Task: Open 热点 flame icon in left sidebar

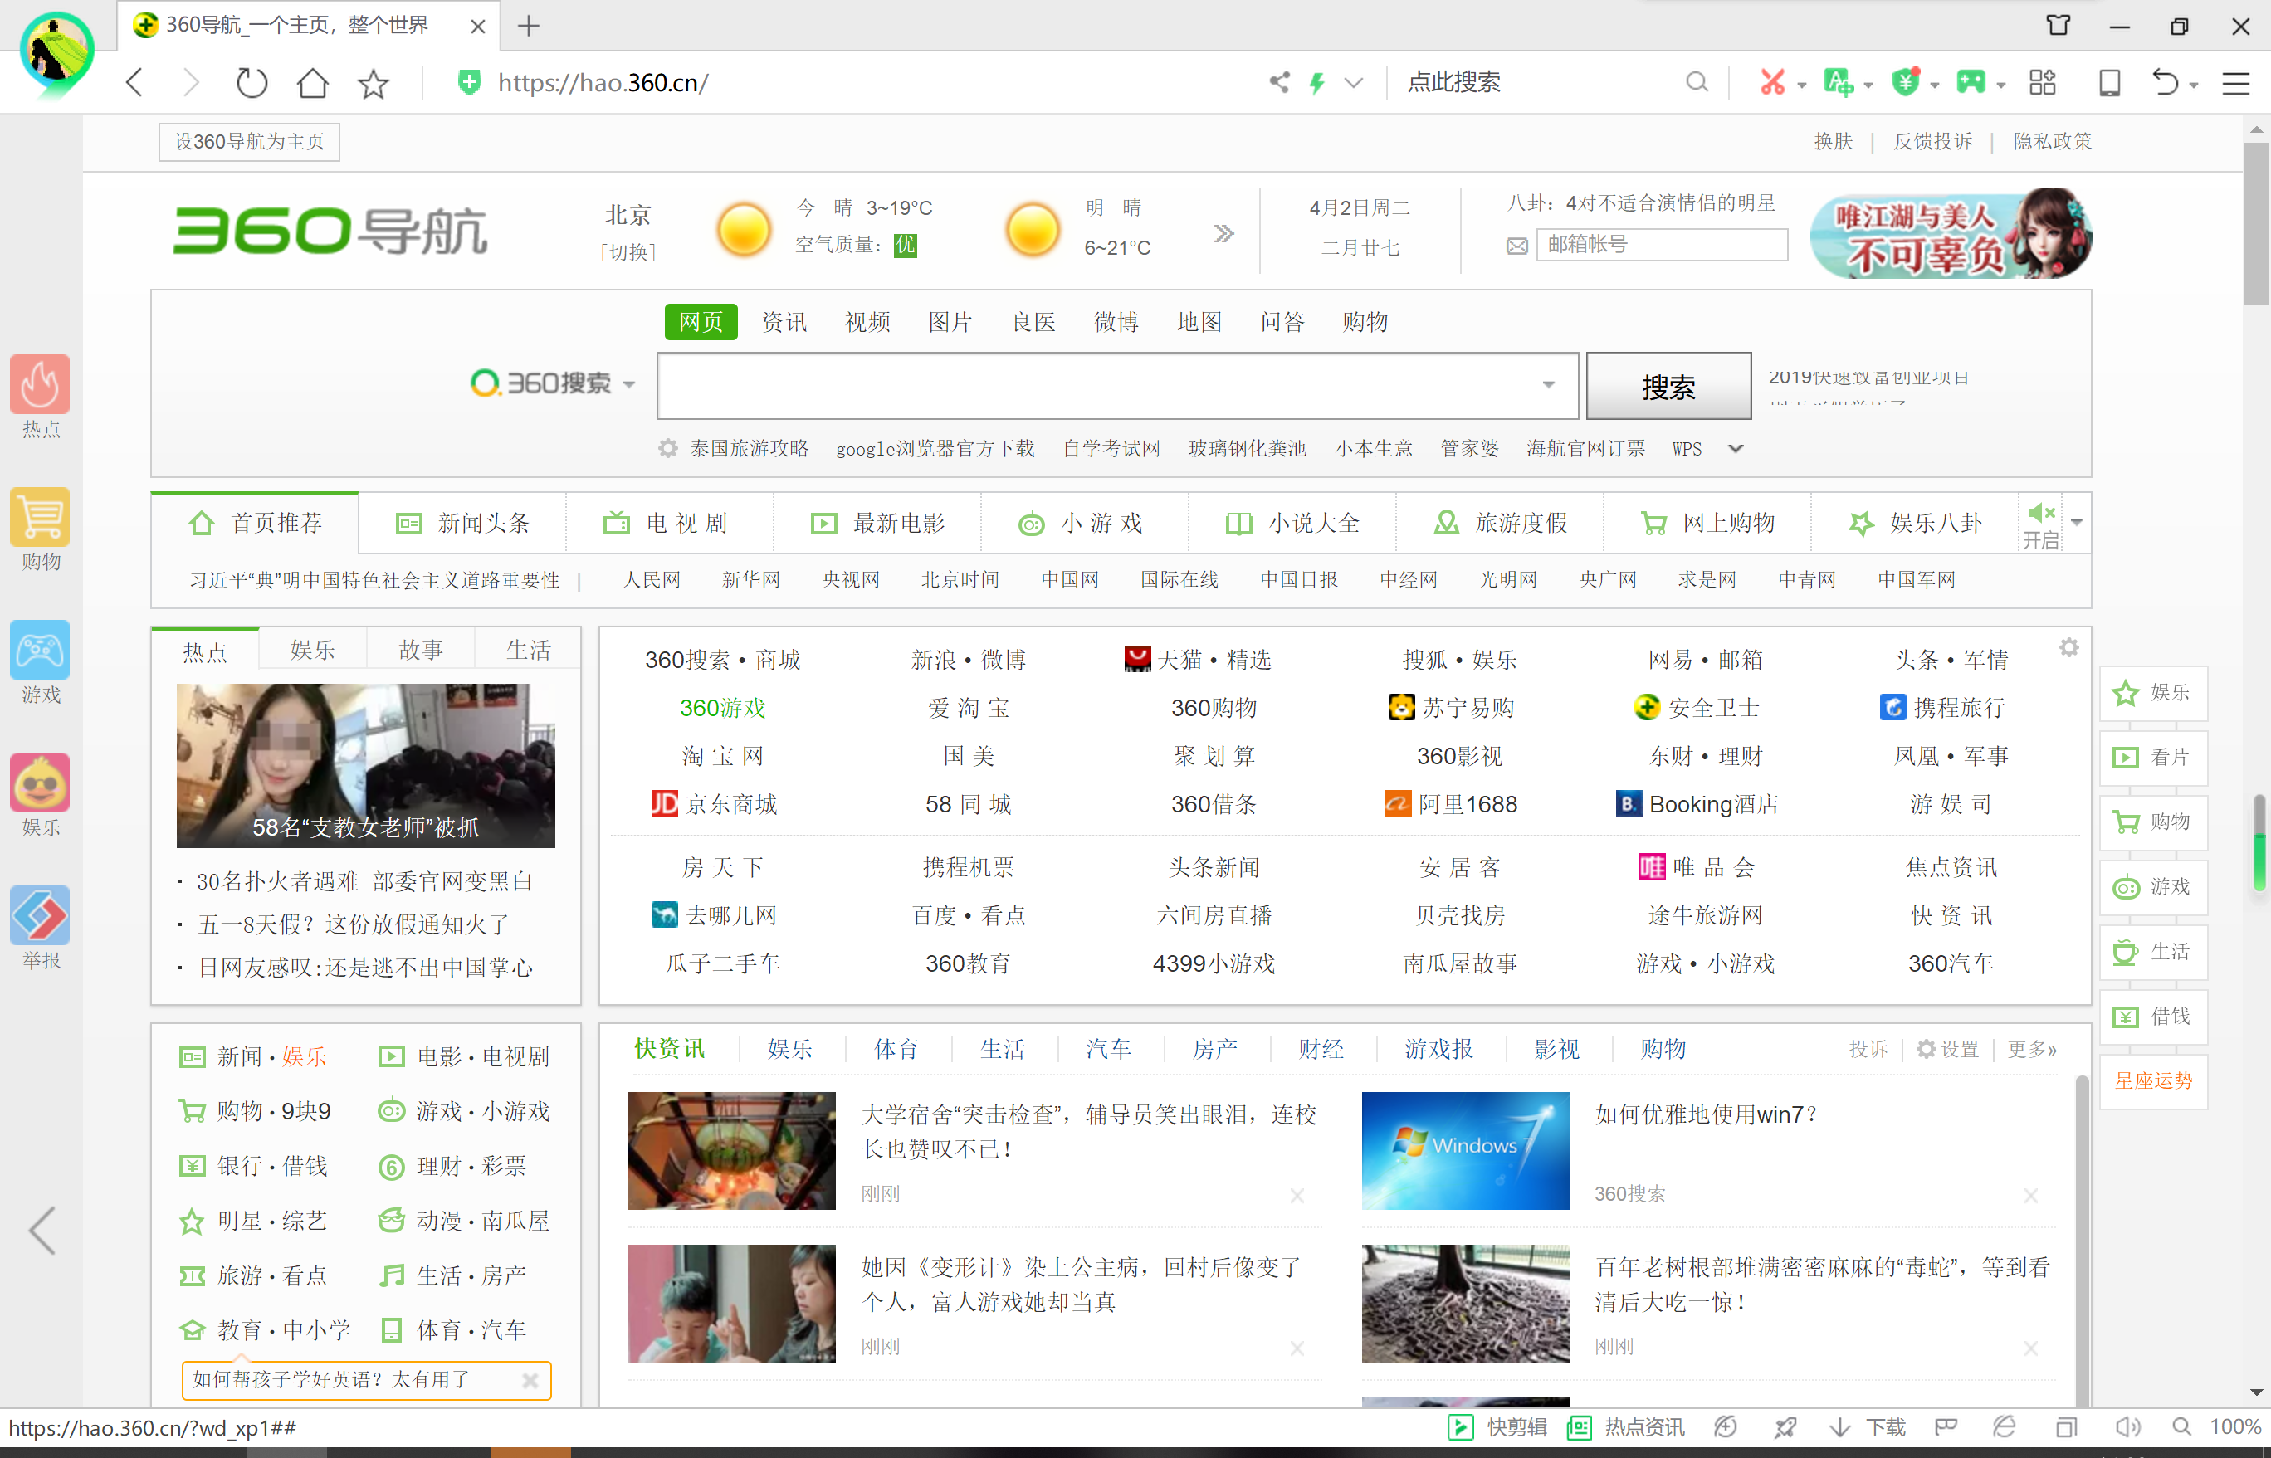Action: [40, 384]
